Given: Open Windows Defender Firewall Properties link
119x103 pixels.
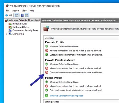Looking at the screenshot, I should coord(67,96).
